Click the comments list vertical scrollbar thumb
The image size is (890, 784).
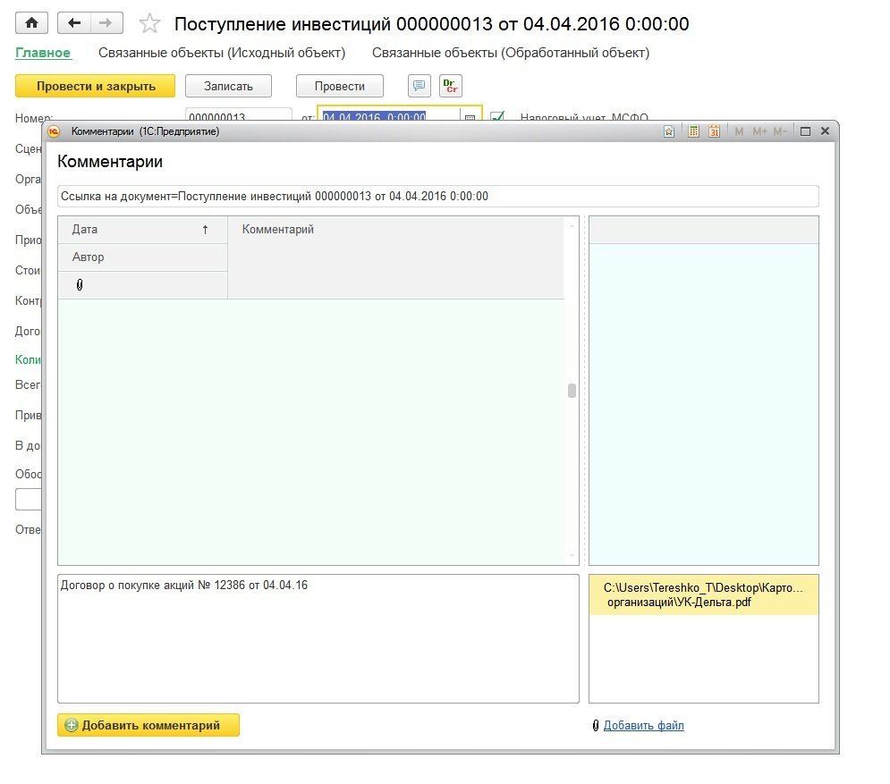(572, 391)
